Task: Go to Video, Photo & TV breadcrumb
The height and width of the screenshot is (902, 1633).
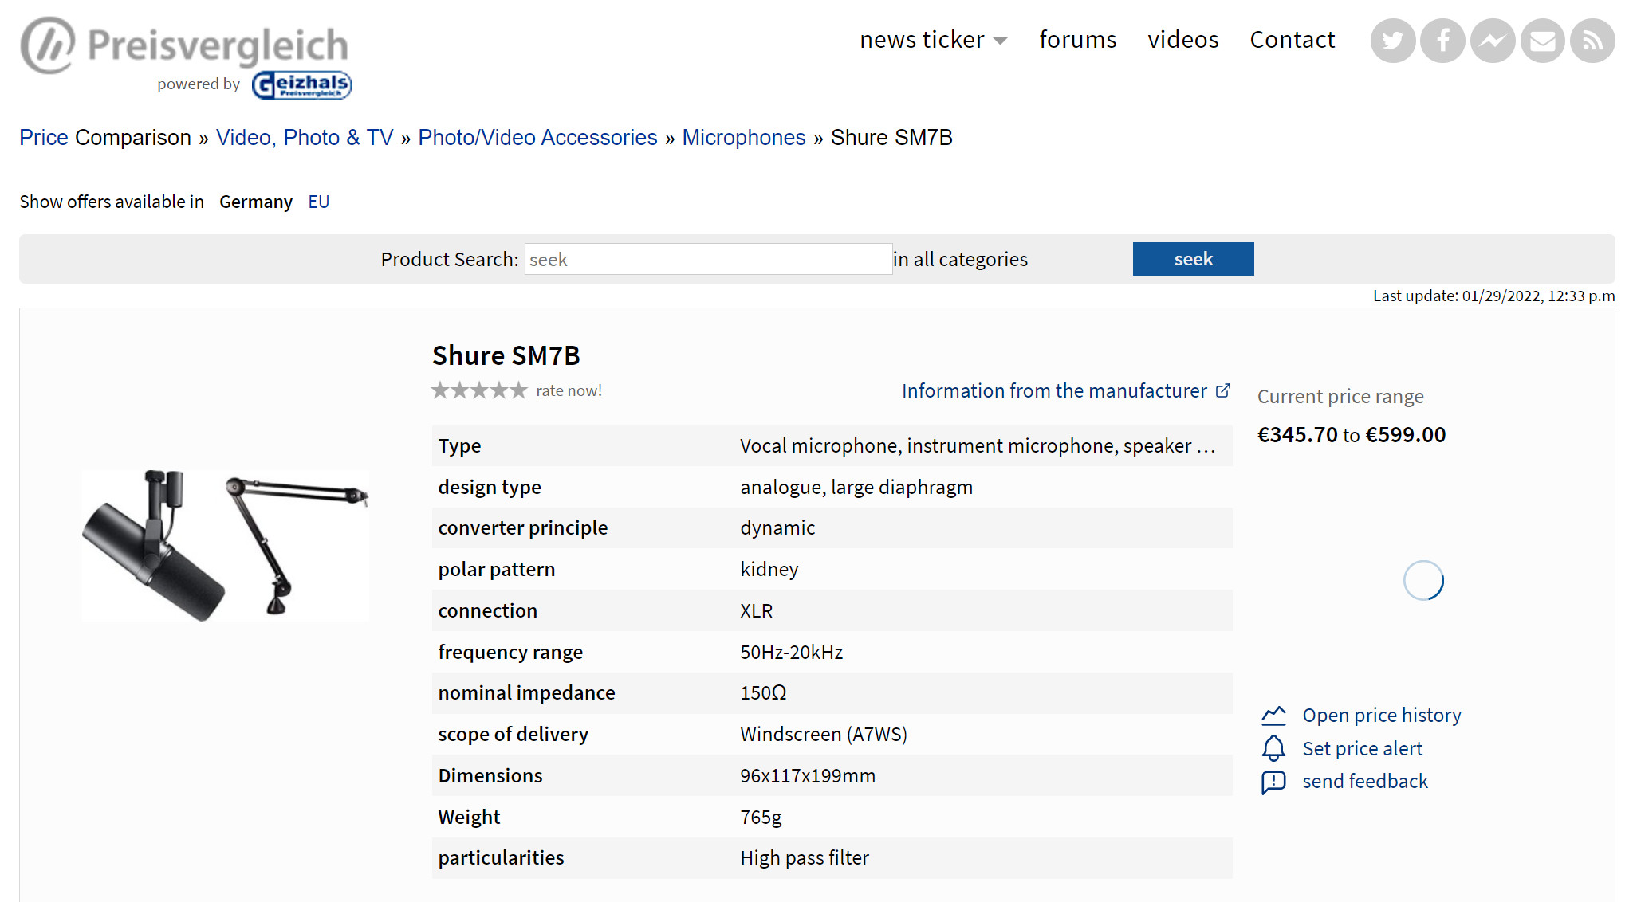Action: coord(305,138)
